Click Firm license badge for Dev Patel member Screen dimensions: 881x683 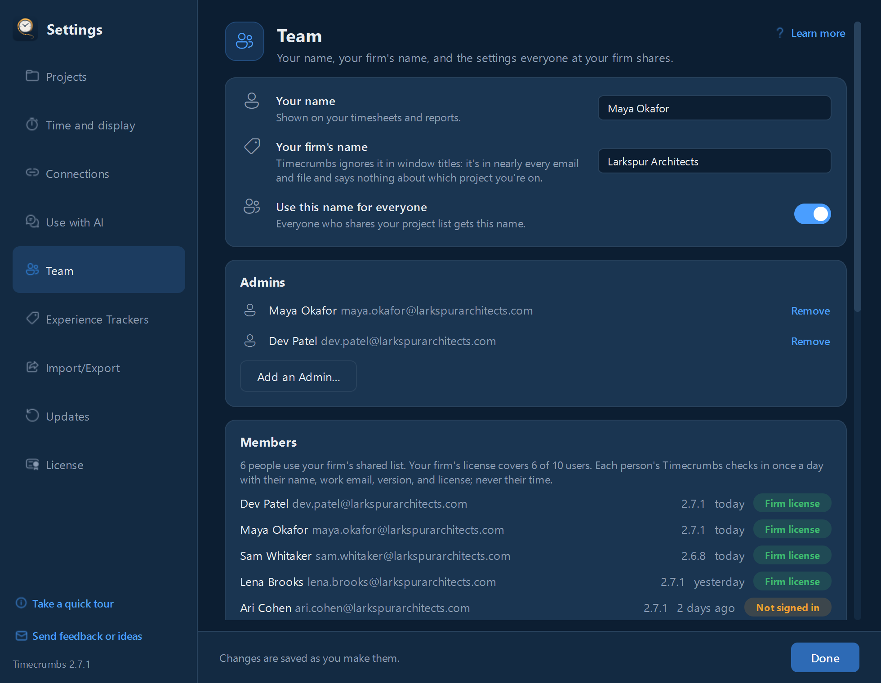point(792,503)
